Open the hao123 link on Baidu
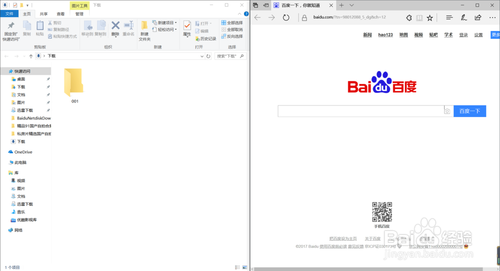The height and width of the screenshot is (271, 500). [385, 35]
